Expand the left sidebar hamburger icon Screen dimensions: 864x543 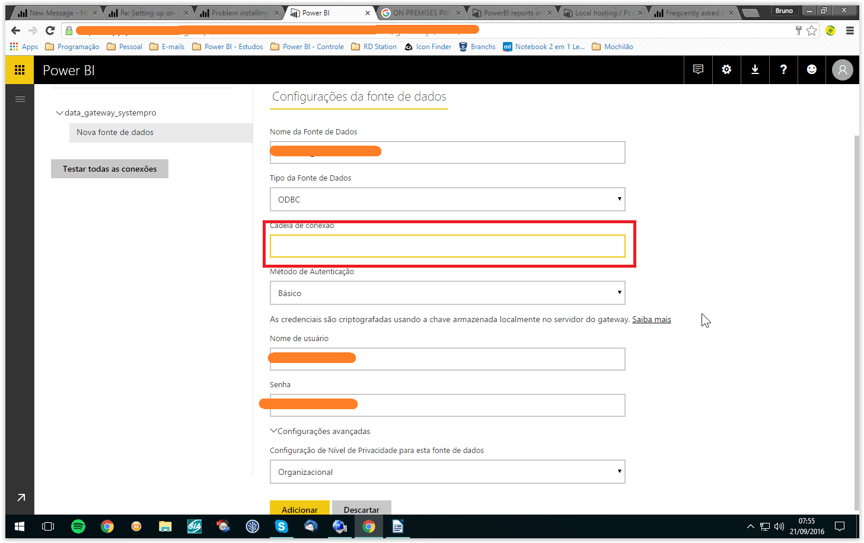point(20,99)
